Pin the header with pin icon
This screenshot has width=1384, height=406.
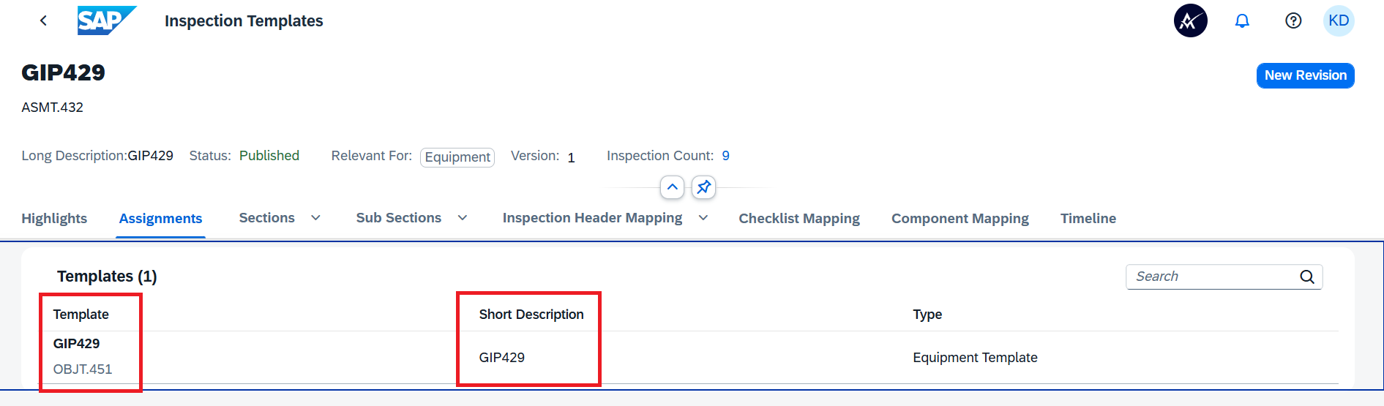pyautogui.click(x=703, y=187)
